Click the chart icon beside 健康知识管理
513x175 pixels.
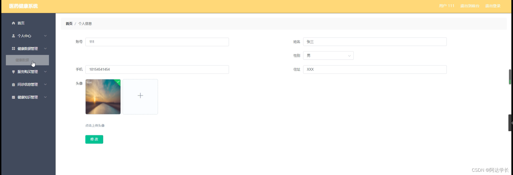point(13,97)
